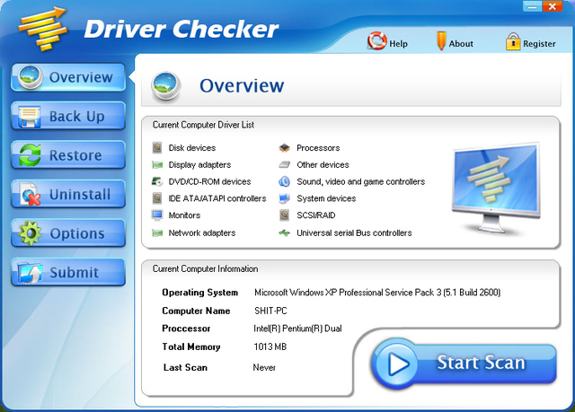Select System devices entry
Screen dimensions: 575x412
[326, 198]
